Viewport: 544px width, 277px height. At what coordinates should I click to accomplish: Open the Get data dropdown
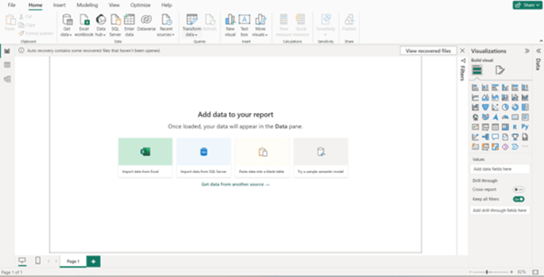tap(67, 25)
